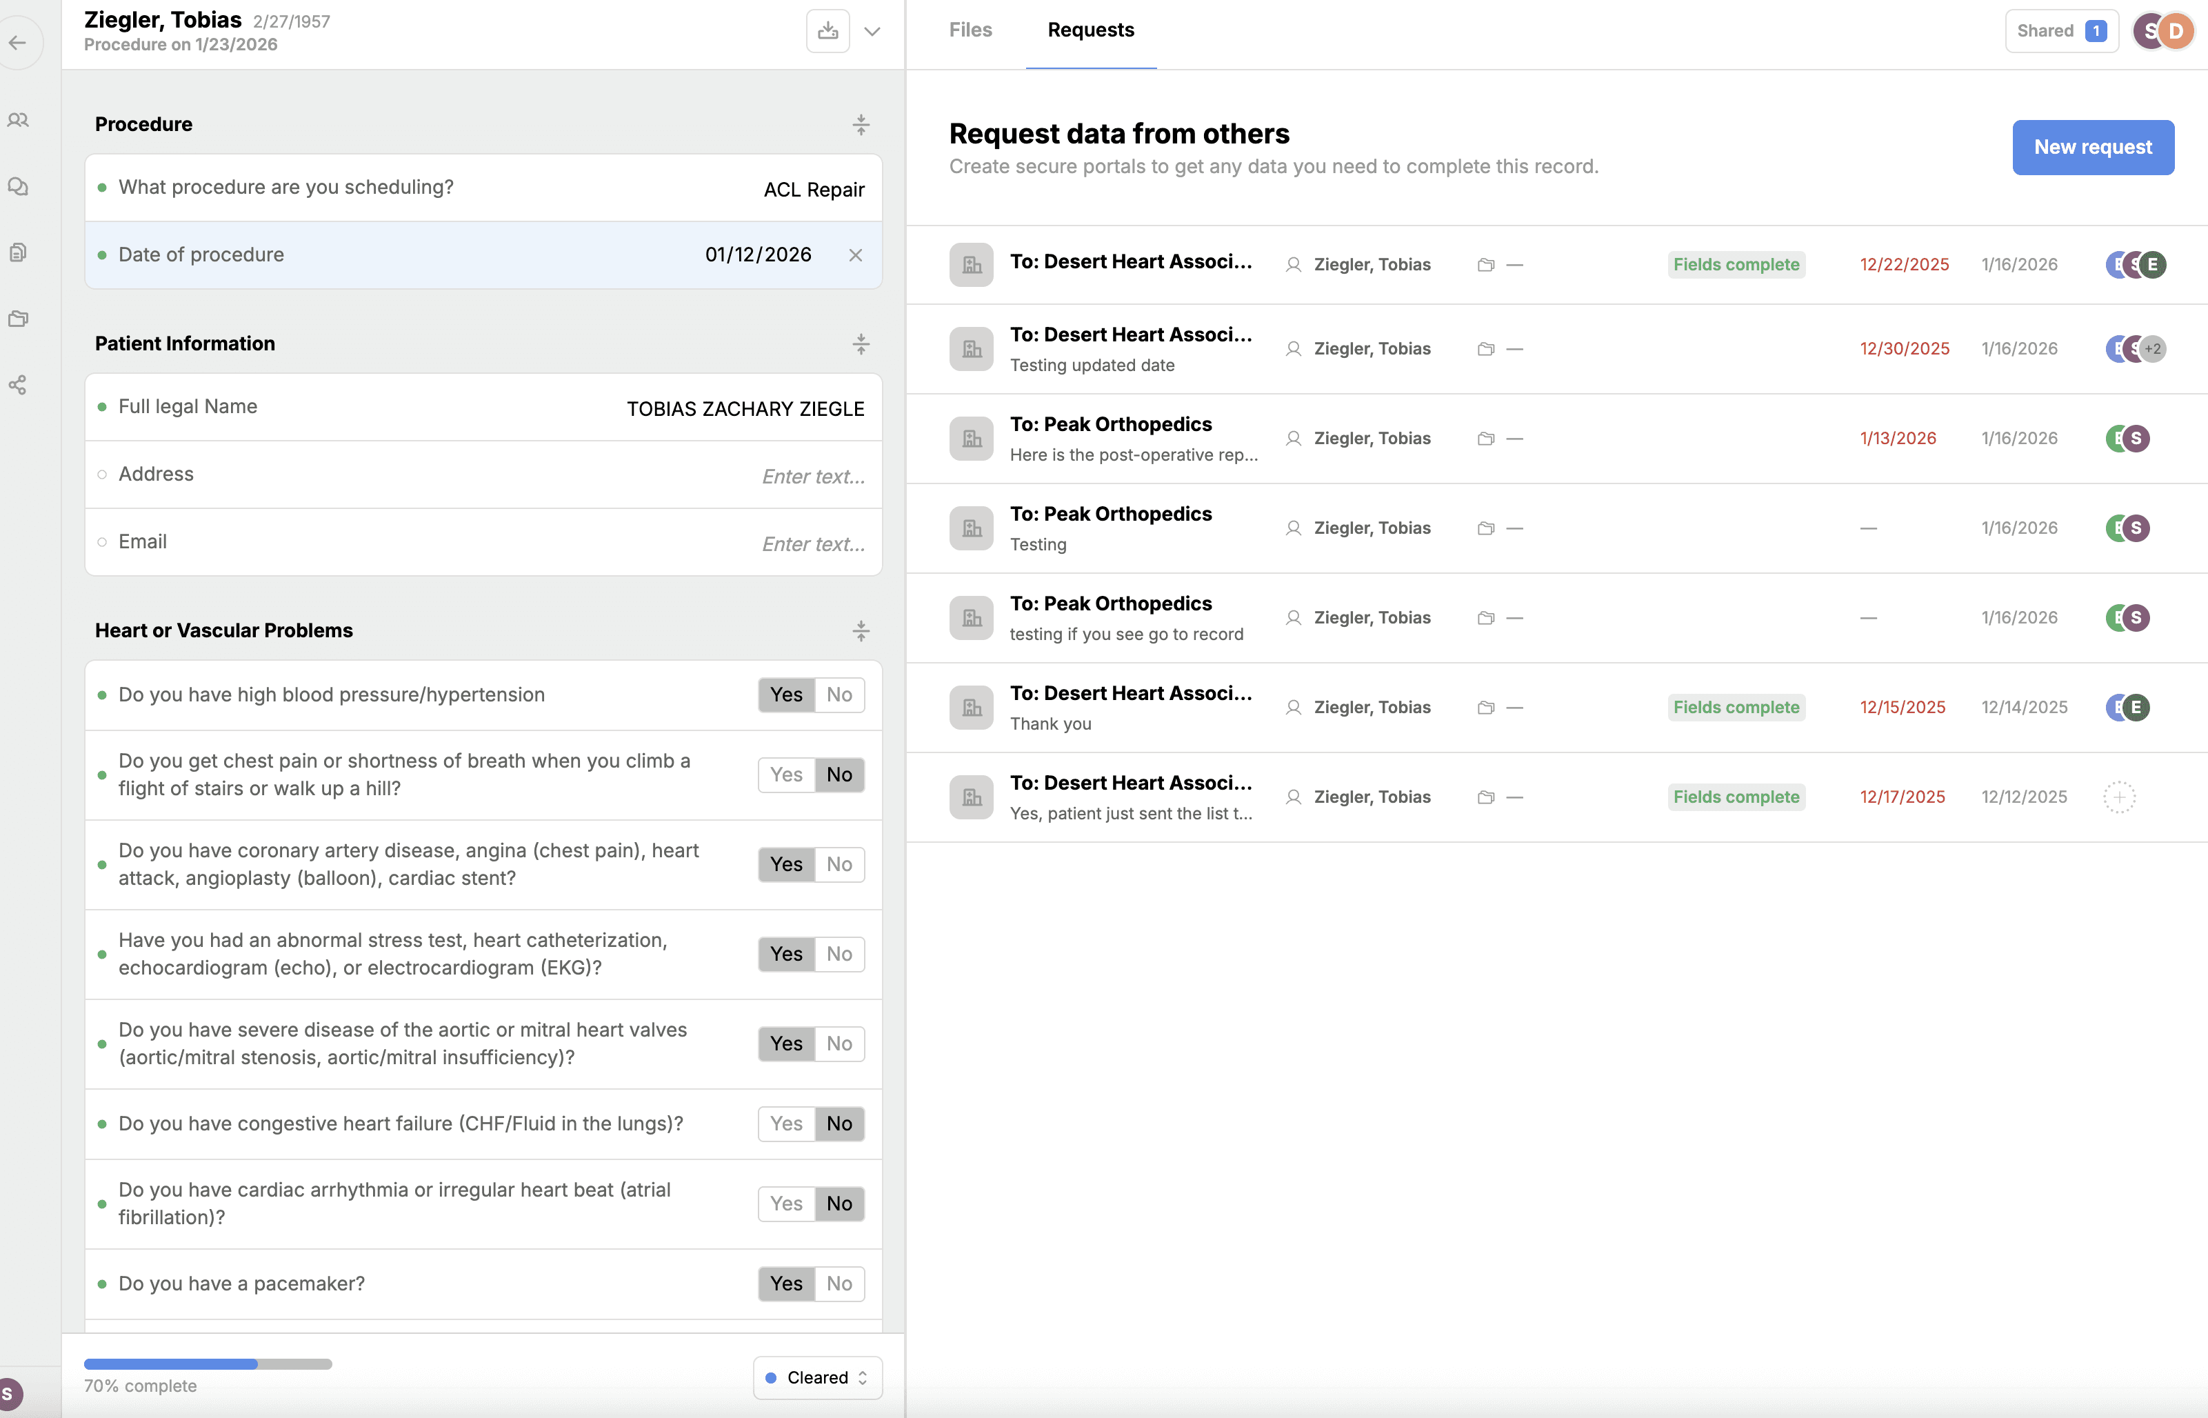Clear the date of procedure field
The image size is (2208, 1418).
click(x=855, y=255)
